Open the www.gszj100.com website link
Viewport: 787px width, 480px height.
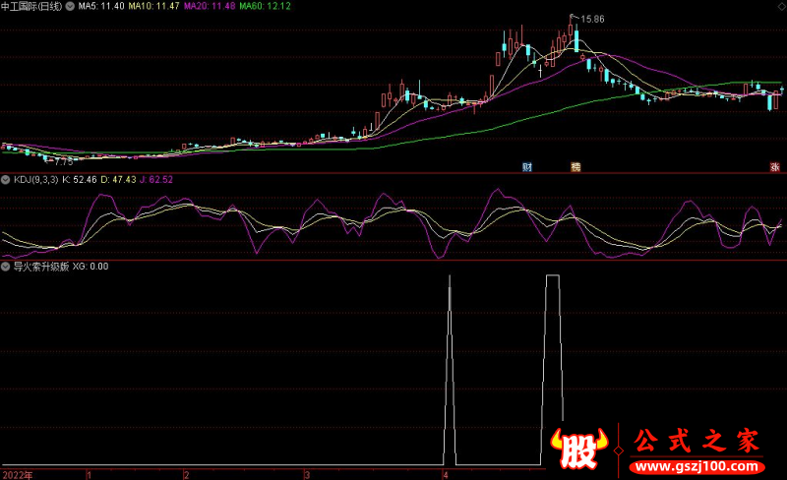(694, 465)
